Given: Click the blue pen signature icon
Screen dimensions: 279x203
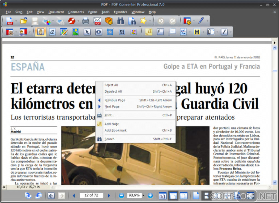Looking at the screenshot, I should 201,20.
